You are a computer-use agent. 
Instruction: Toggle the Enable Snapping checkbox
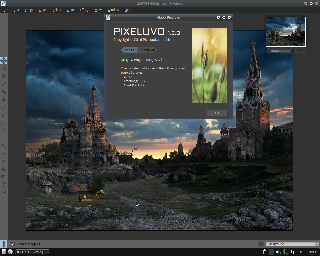13,244
